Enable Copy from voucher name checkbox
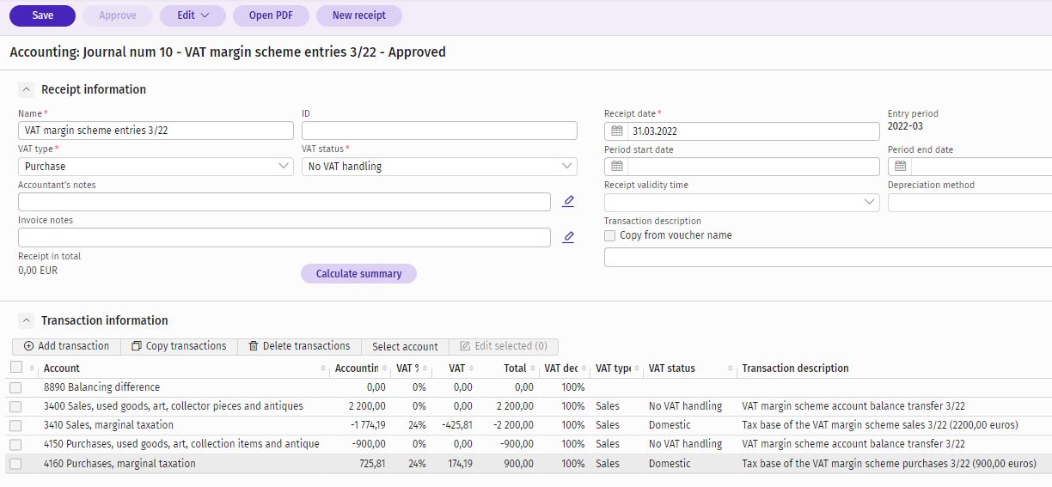 pos(610,235)
